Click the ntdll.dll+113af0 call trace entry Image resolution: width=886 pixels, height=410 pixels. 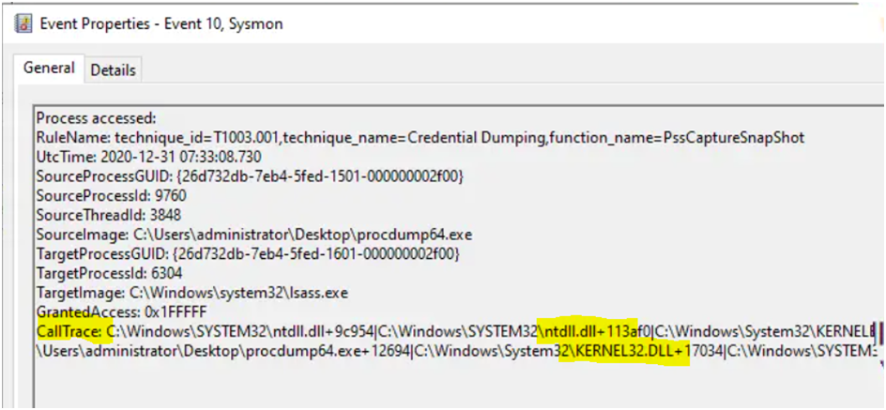pyautogui.click(x=513, y=333)
